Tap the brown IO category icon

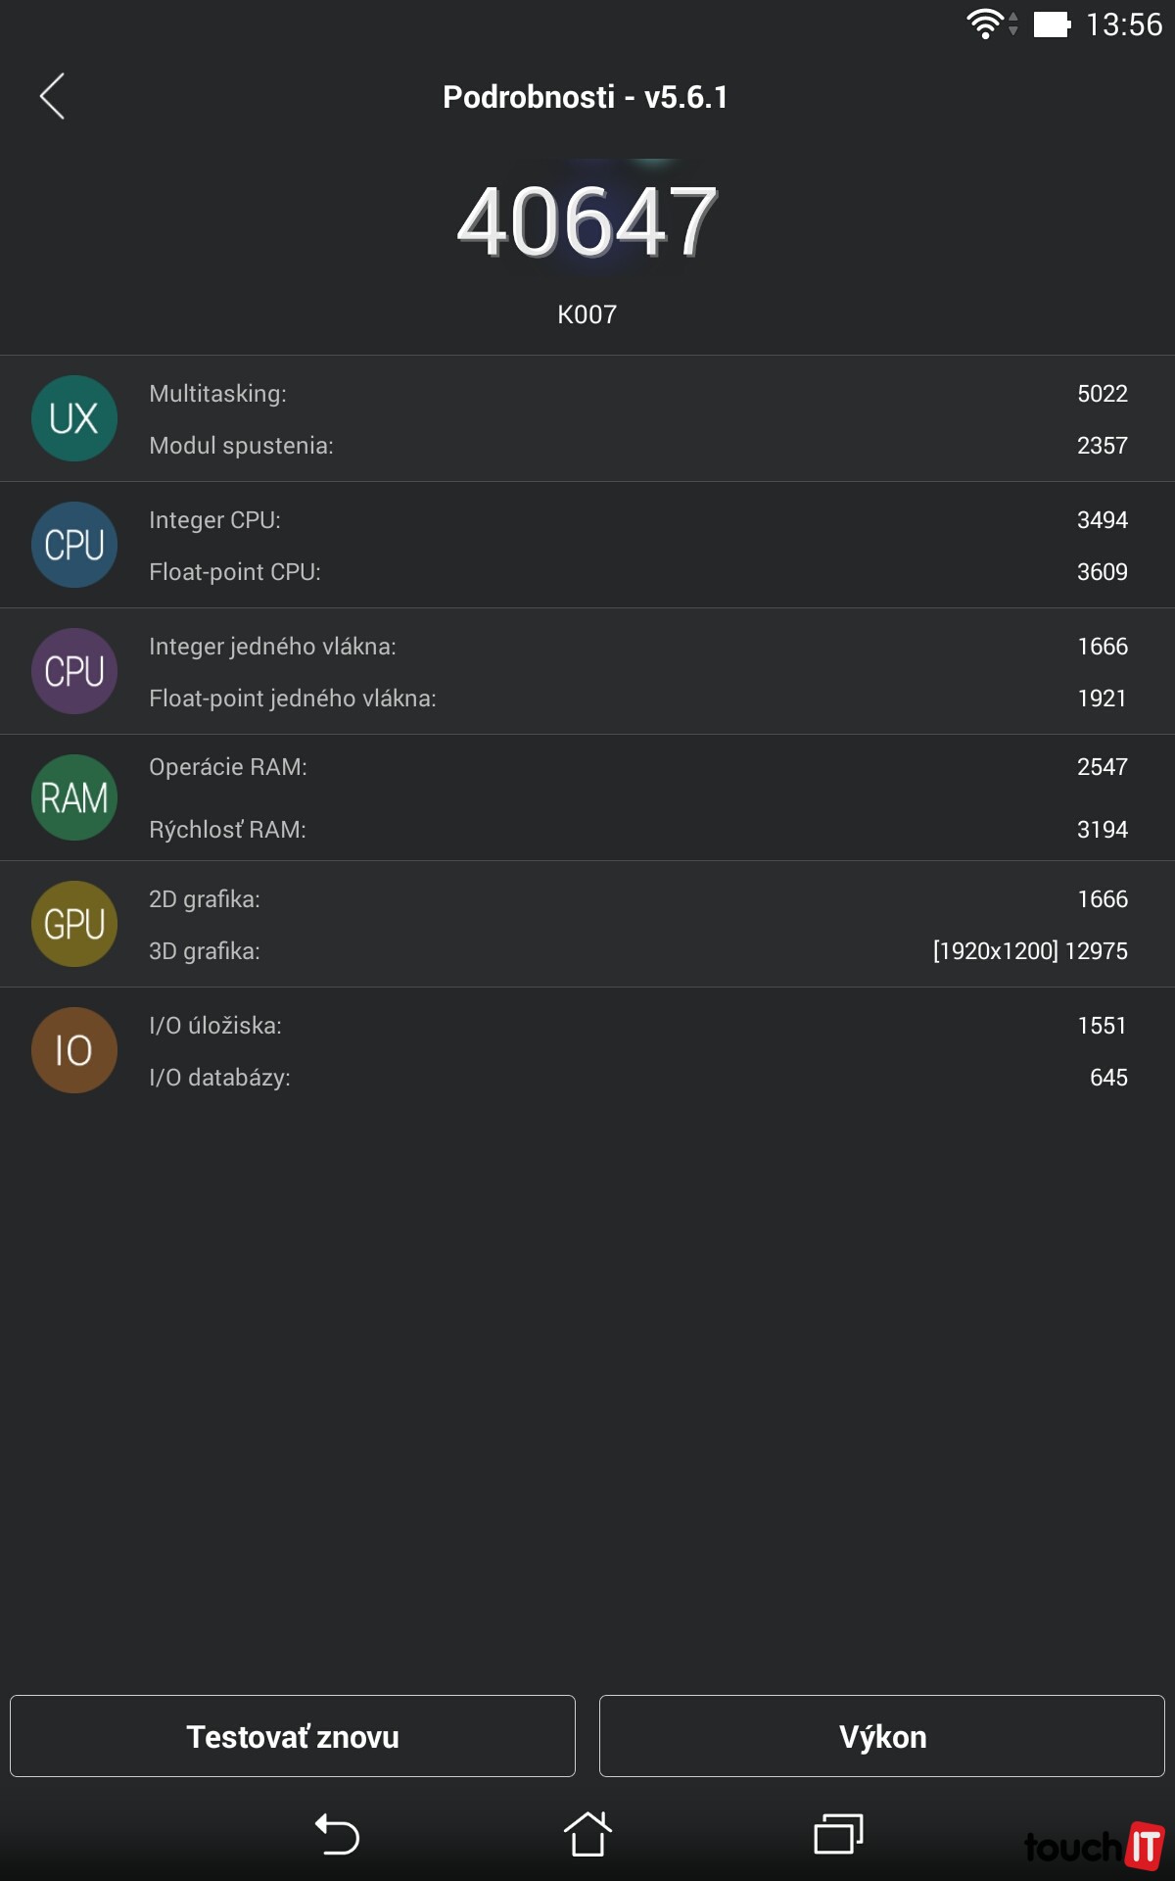74,1050
